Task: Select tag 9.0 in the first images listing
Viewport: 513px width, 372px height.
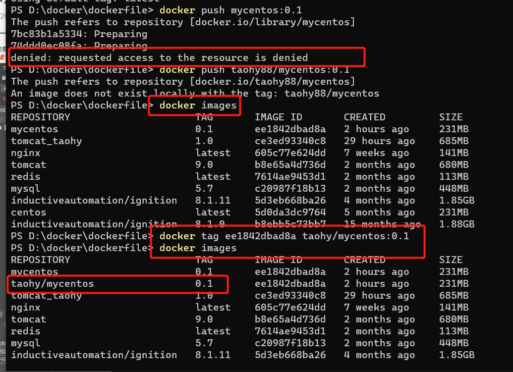Action: (x=204, y=165)
